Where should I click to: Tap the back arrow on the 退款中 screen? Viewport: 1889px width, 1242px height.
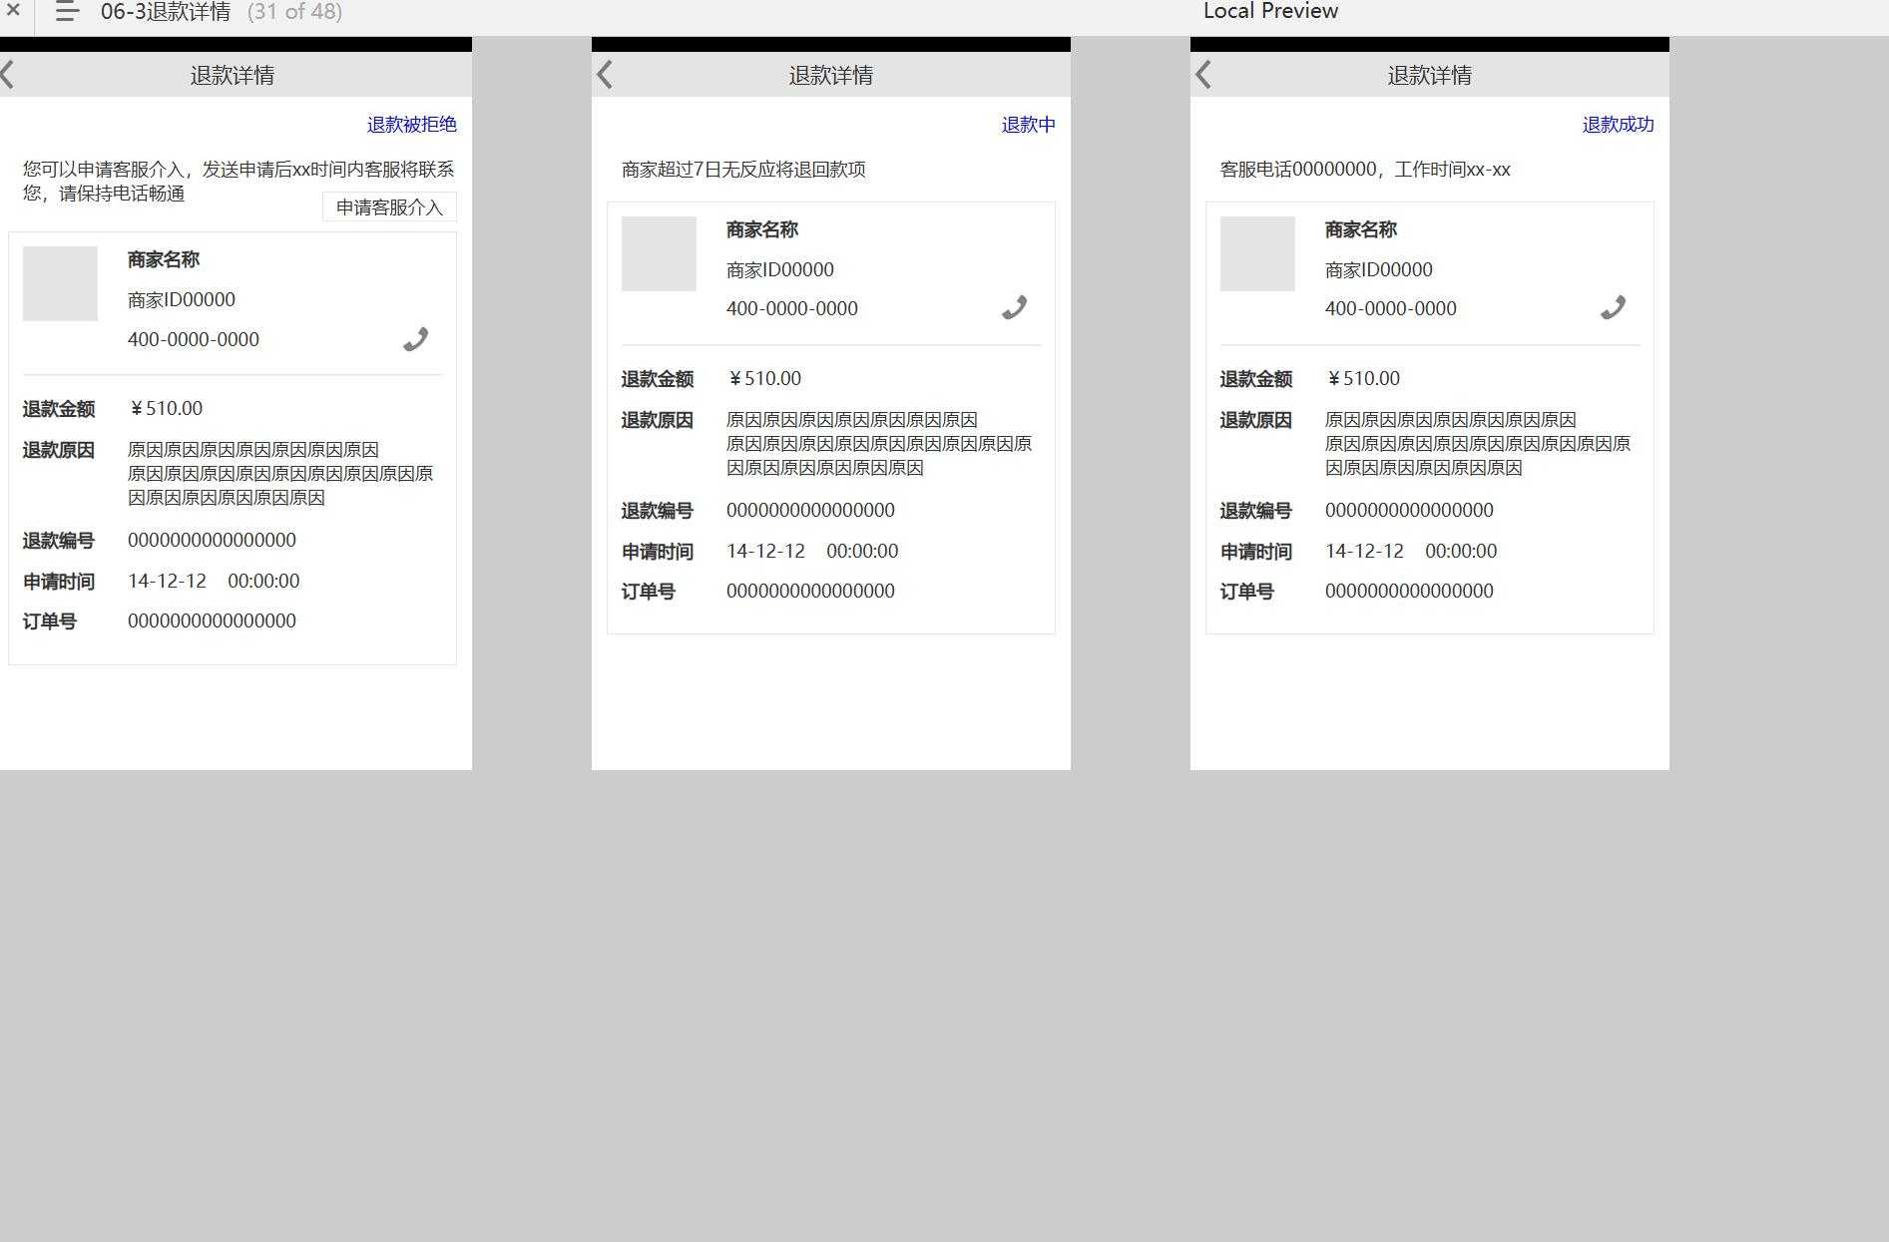604,74
